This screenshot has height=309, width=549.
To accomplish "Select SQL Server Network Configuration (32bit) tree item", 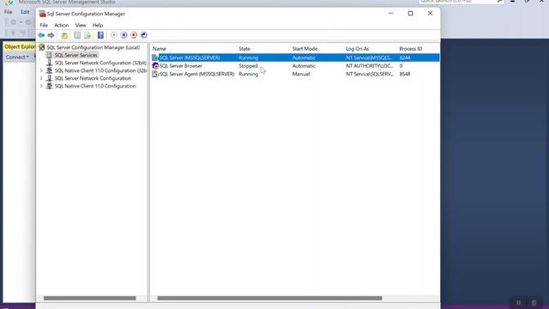I will [100, 63].
